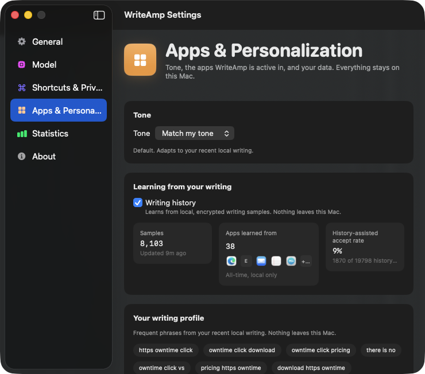Viewport: 425px width, 374px height.
Task: Click the Model chip icon
Action: (22, 65)
